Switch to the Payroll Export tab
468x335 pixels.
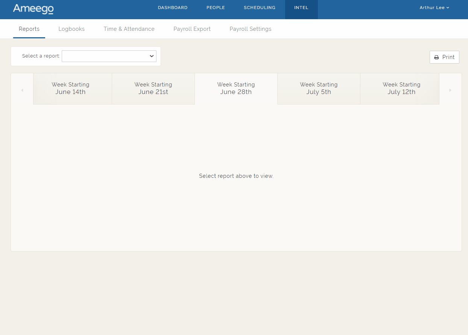click(x=192, y=29)
